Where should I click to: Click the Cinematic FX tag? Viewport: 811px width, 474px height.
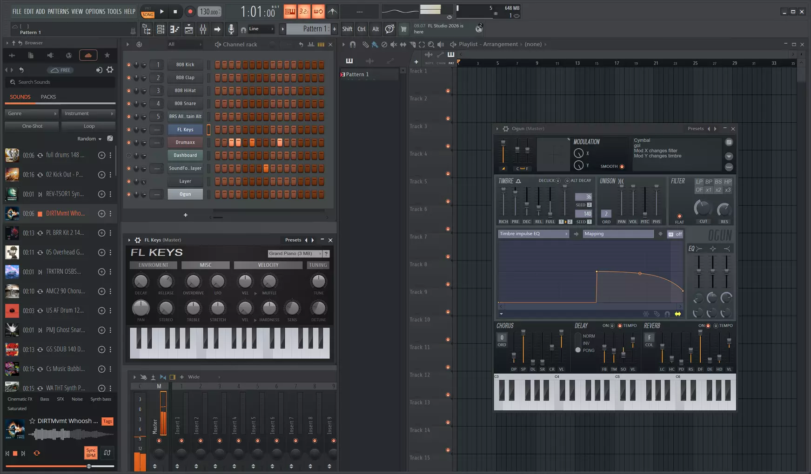pos(20,399)
